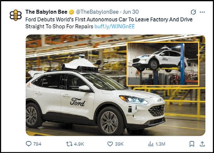Open the buff.ly/WJNGnEE link
The width and height of the screenshot is (214, 153).
[x=115, y=26]
